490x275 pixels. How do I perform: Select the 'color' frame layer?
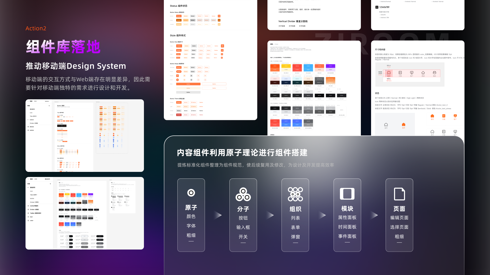tap(32, 221)
